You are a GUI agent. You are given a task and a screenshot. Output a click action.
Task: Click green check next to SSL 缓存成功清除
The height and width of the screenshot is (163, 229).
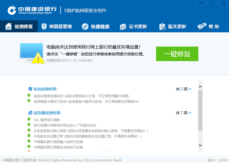click(29, 119)
